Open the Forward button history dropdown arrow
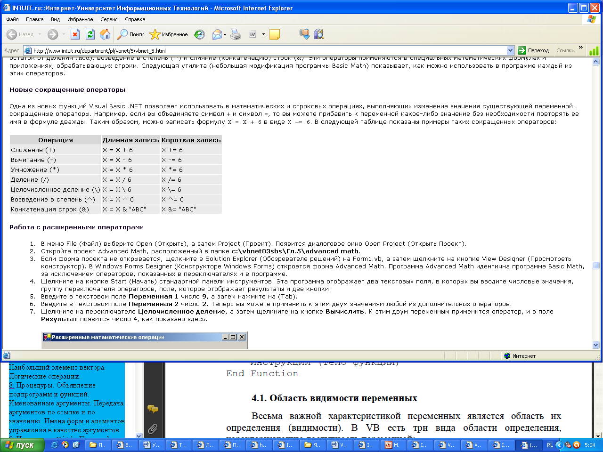603x452 pixels. tap(64, 34)
